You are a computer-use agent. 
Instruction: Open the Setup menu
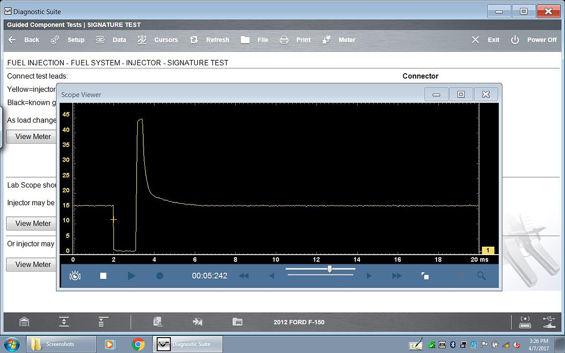pyautogui.click(x=68, y=40)
